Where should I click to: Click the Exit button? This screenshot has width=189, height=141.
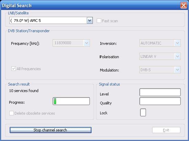(166, 130)
